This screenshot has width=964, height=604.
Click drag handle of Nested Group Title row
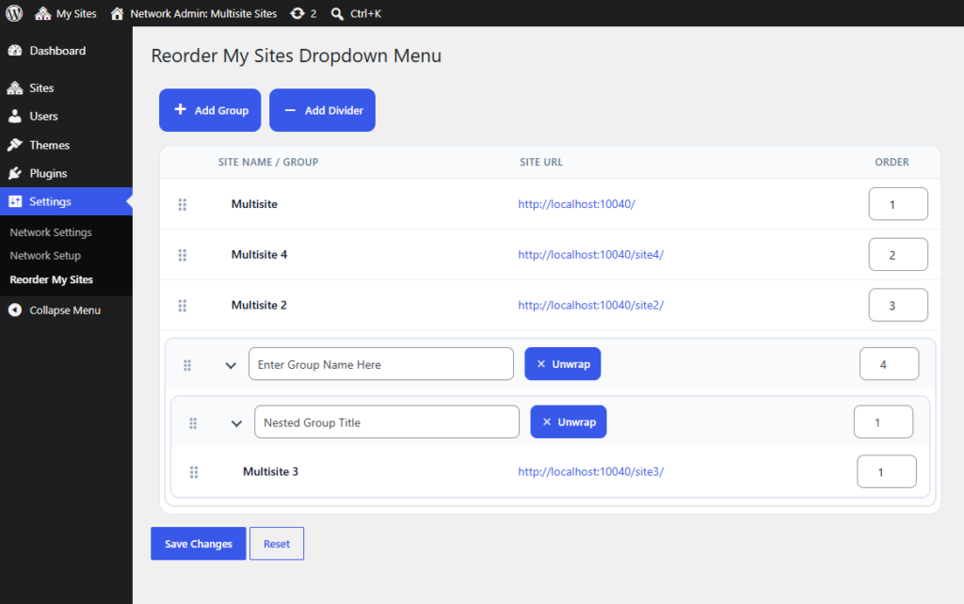click(193, 422)
